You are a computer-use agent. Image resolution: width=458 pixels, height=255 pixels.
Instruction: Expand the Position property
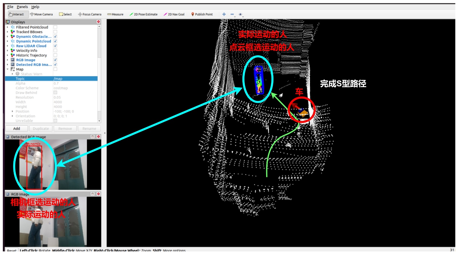pyautogui.click(x=12, y=111)
